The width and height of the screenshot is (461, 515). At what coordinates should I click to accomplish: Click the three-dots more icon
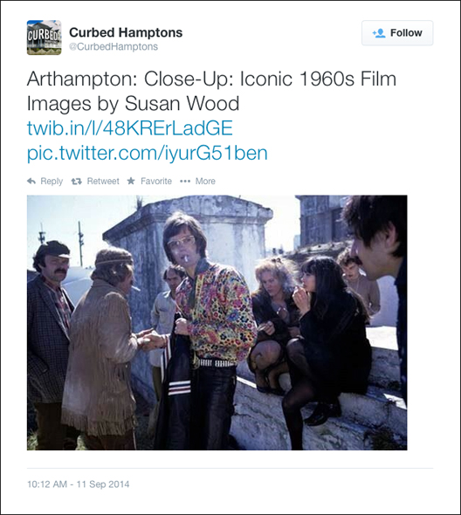[185, 181]
